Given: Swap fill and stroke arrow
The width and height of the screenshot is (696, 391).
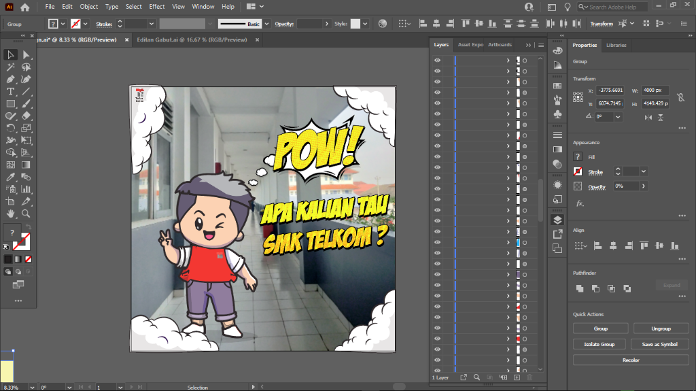Looking at the screenshot, I should 28,227.
